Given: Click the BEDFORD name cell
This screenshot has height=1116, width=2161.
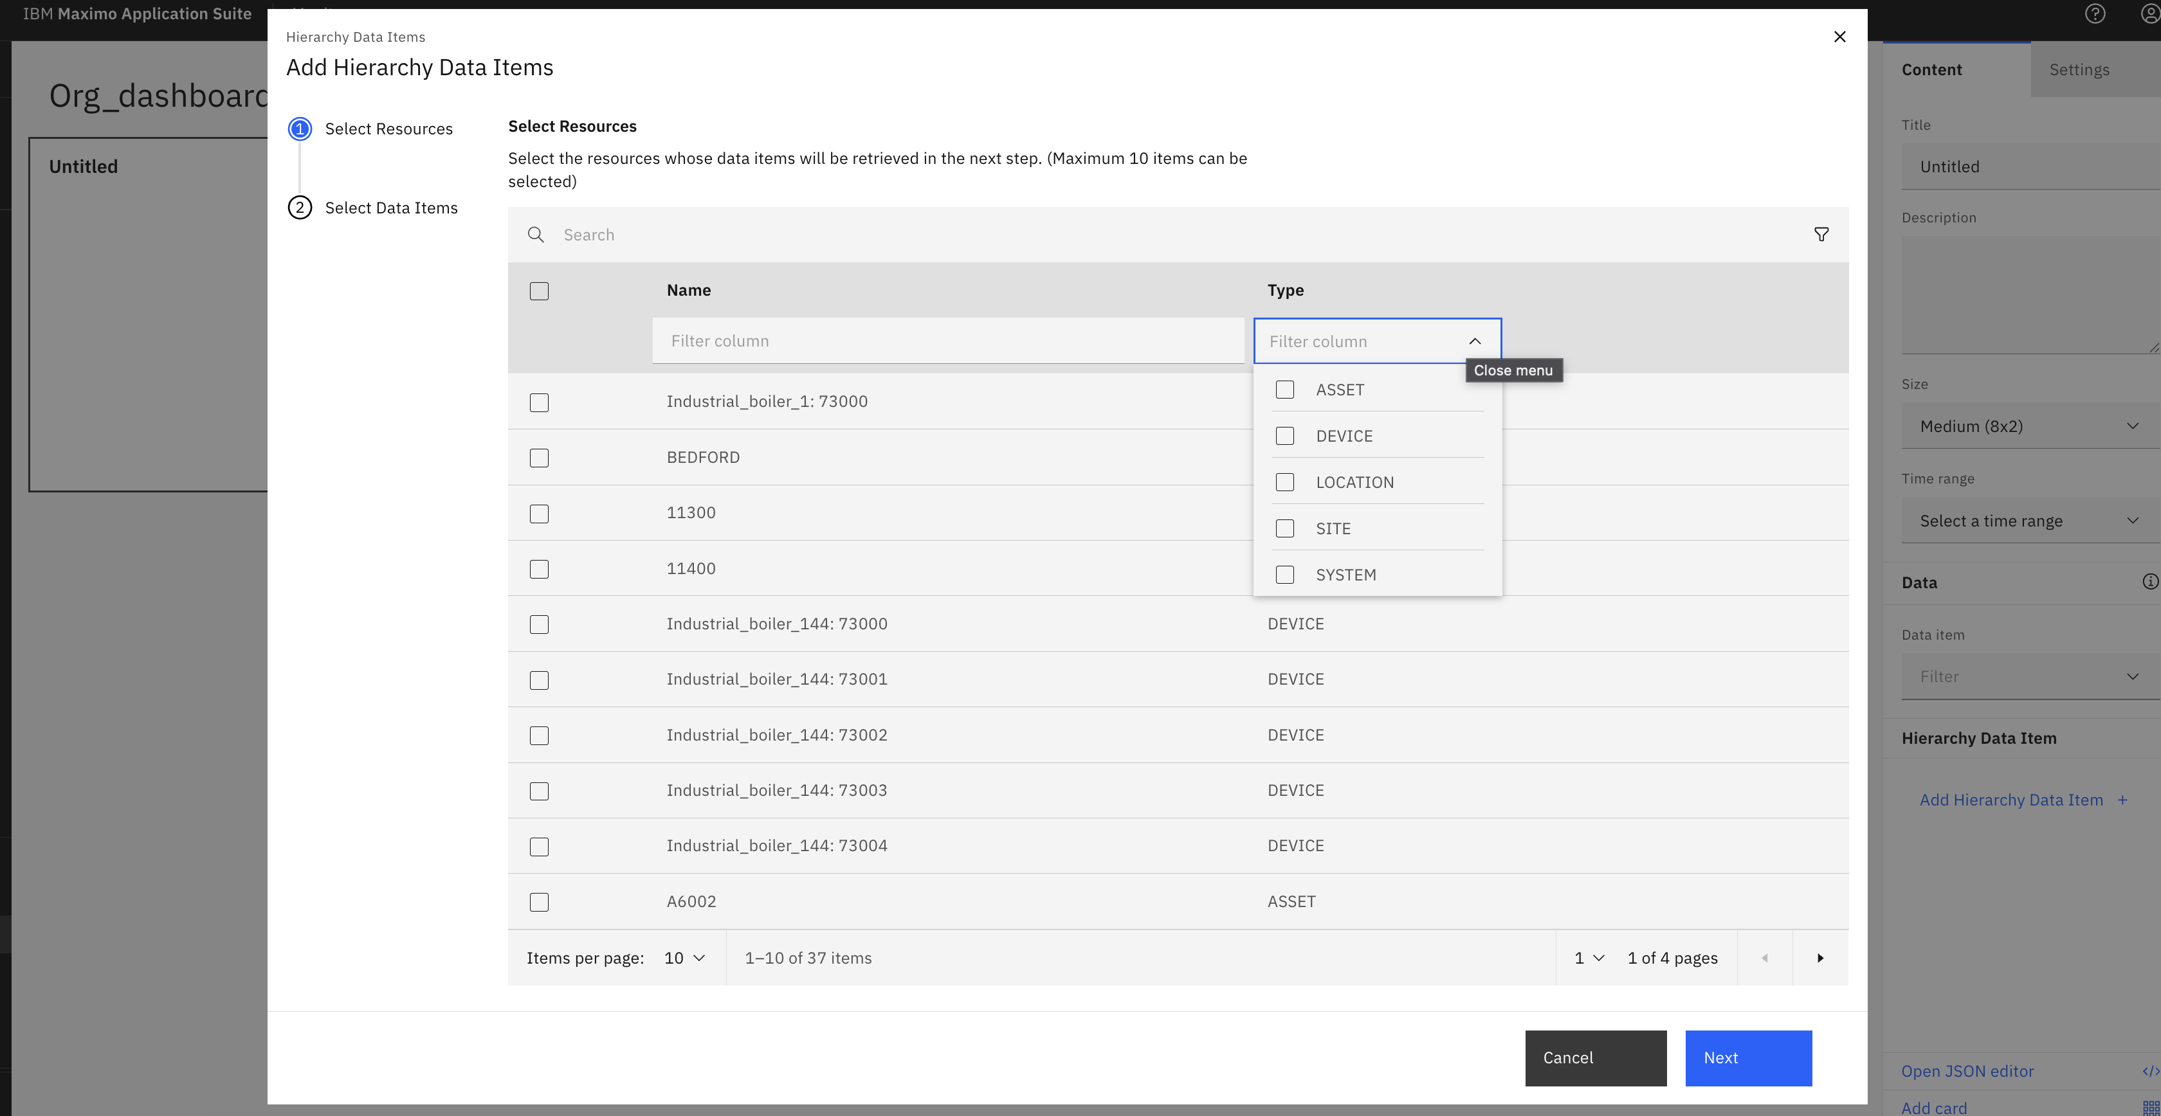Looking at the screenshot, I should pos(703,458).
